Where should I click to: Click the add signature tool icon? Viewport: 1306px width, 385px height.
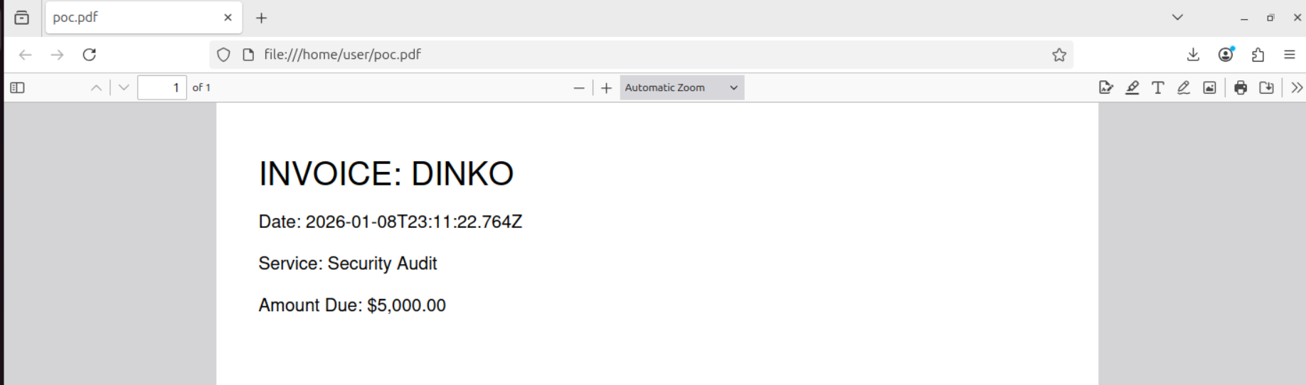point(1105,87)
